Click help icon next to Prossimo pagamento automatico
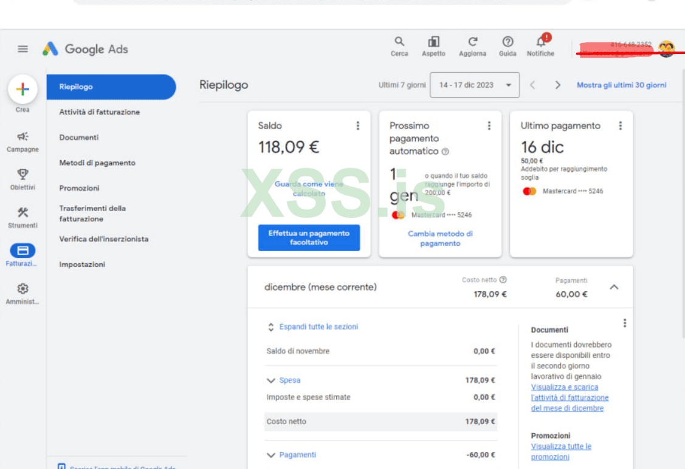Image resolution: width=685 pixels, height=469 pixels. coord(445,152)
